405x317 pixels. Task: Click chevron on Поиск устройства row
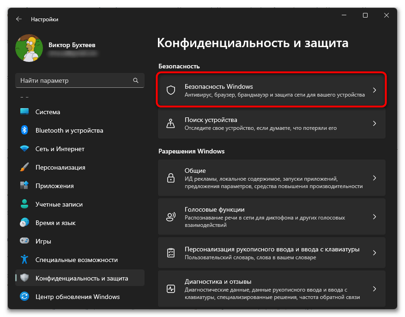[x=375, y=123]
